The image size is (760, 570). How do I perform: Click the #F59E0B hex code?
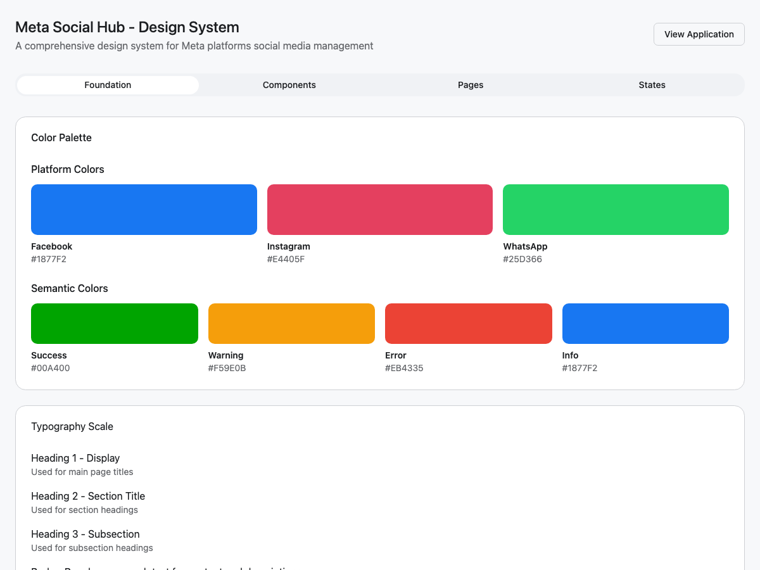click(x=227, y=368)
